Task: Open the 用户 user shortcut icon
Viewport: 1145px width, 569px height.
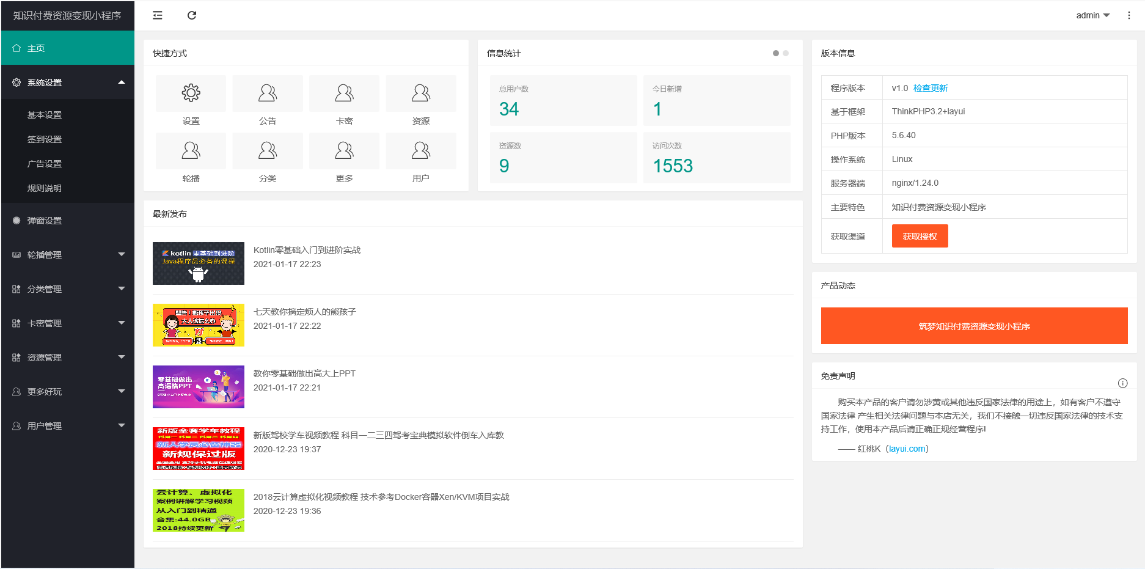Action: (x=420, y=150)
